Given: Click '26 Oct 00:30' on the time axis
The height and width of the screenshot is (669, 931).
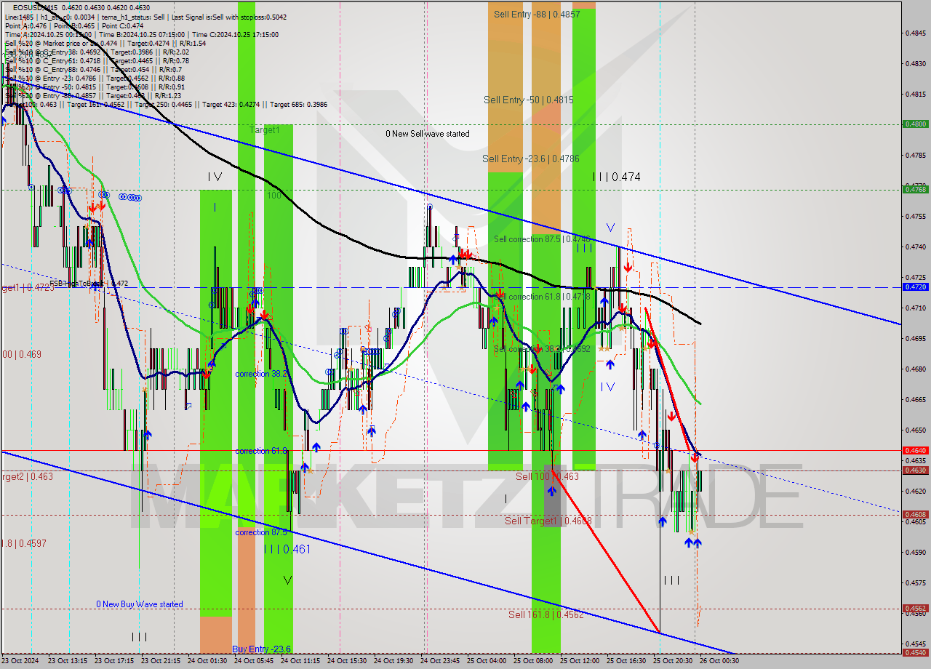Looking at the screenshot, I should [x=719, y=661].
